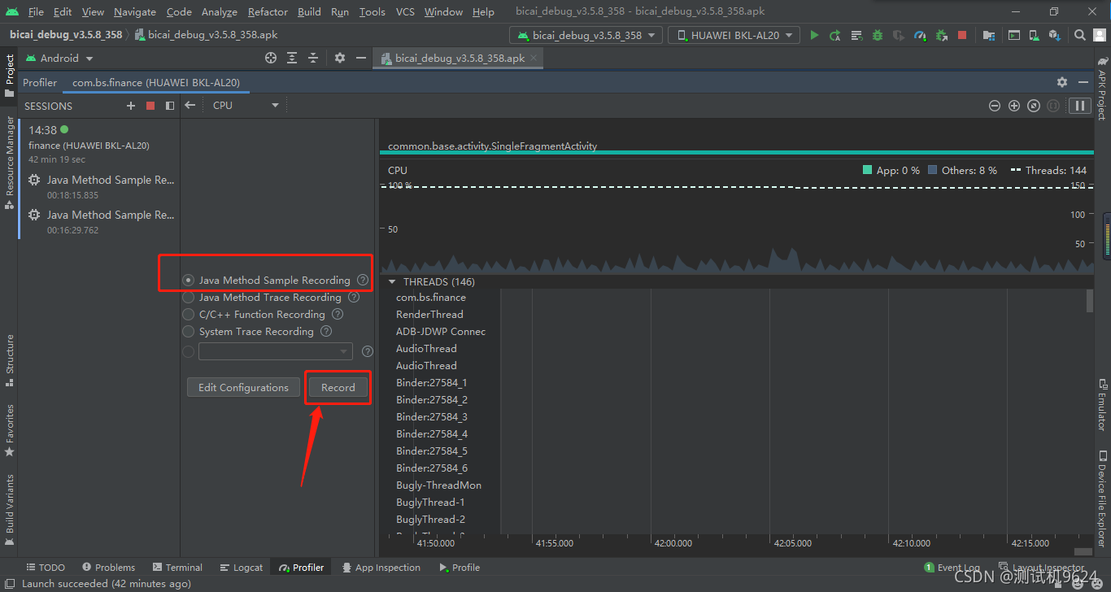Open Profiler window settings gear
1111x592 pixels.
pos(1062,82)
